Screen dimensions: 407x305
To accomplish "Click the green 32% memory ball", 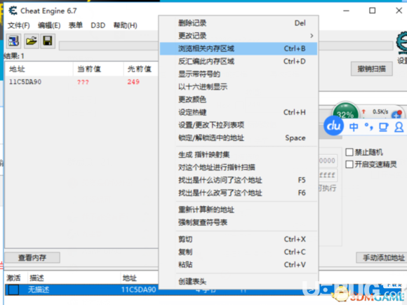I will coord(345,113).
